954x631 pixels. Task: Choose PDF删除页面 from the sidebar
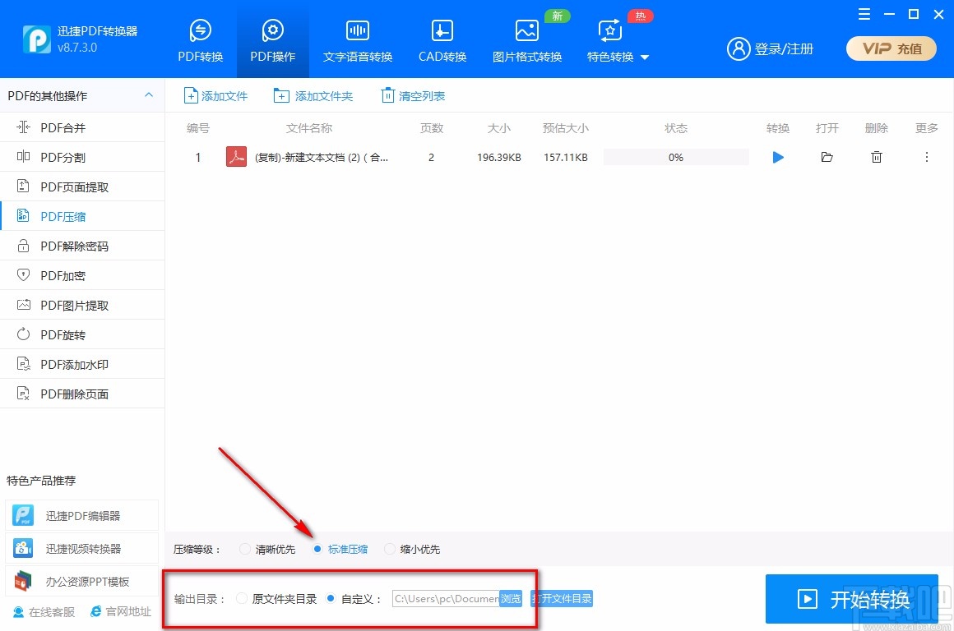tap(82, 394)
